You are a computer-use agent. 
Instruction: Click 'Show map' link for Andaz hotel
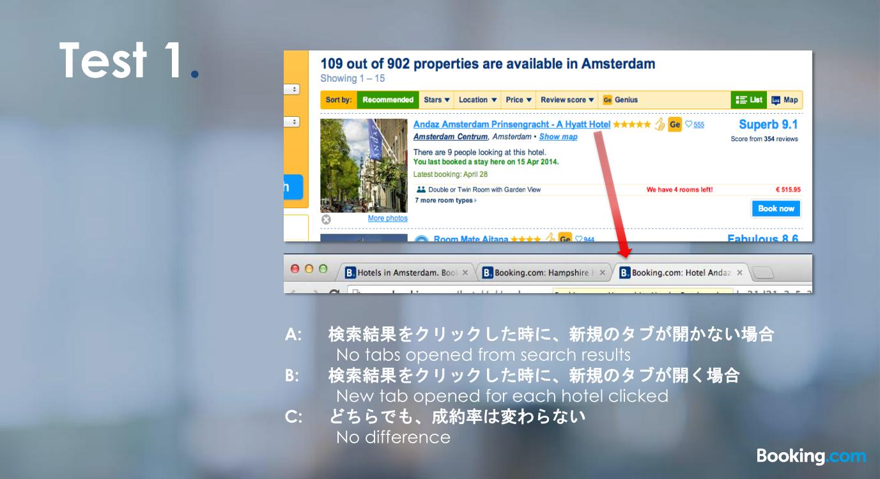coord(558,137)
